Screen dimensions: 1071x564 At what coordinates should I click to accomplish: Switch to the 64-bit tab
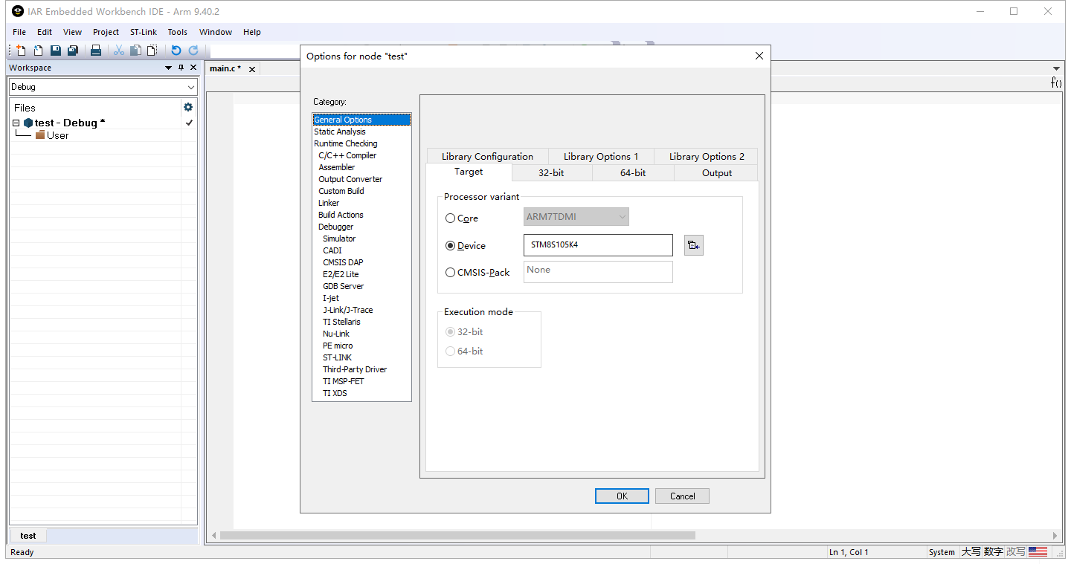tap(633, 172)
